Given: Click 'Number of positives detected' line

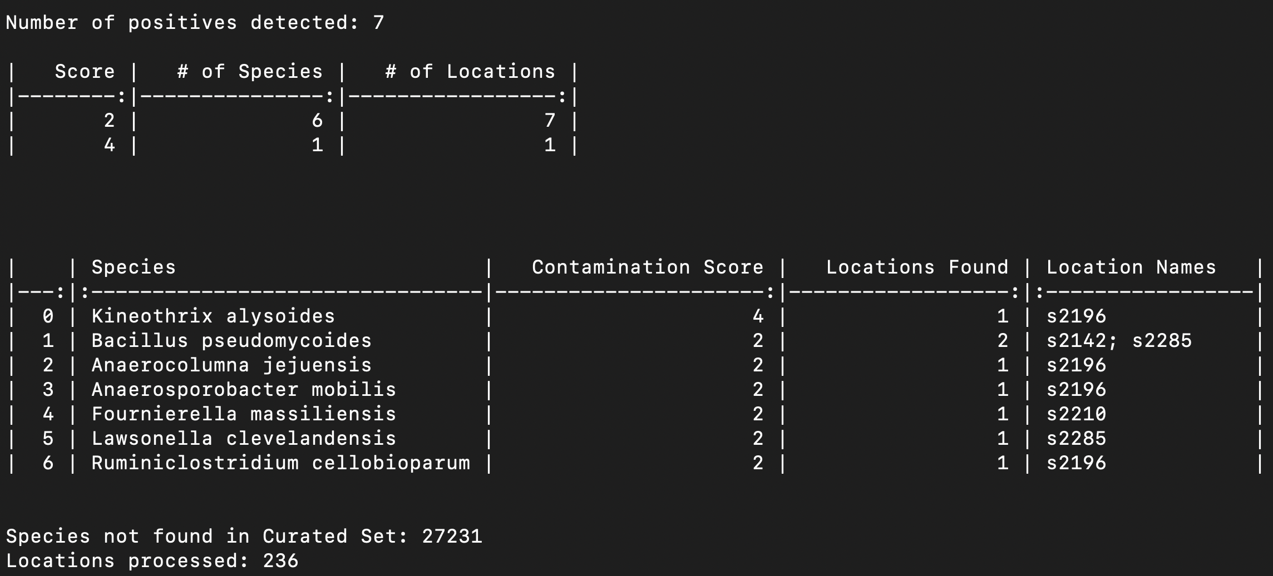Looking at the screenshot, I should [195, 23].
